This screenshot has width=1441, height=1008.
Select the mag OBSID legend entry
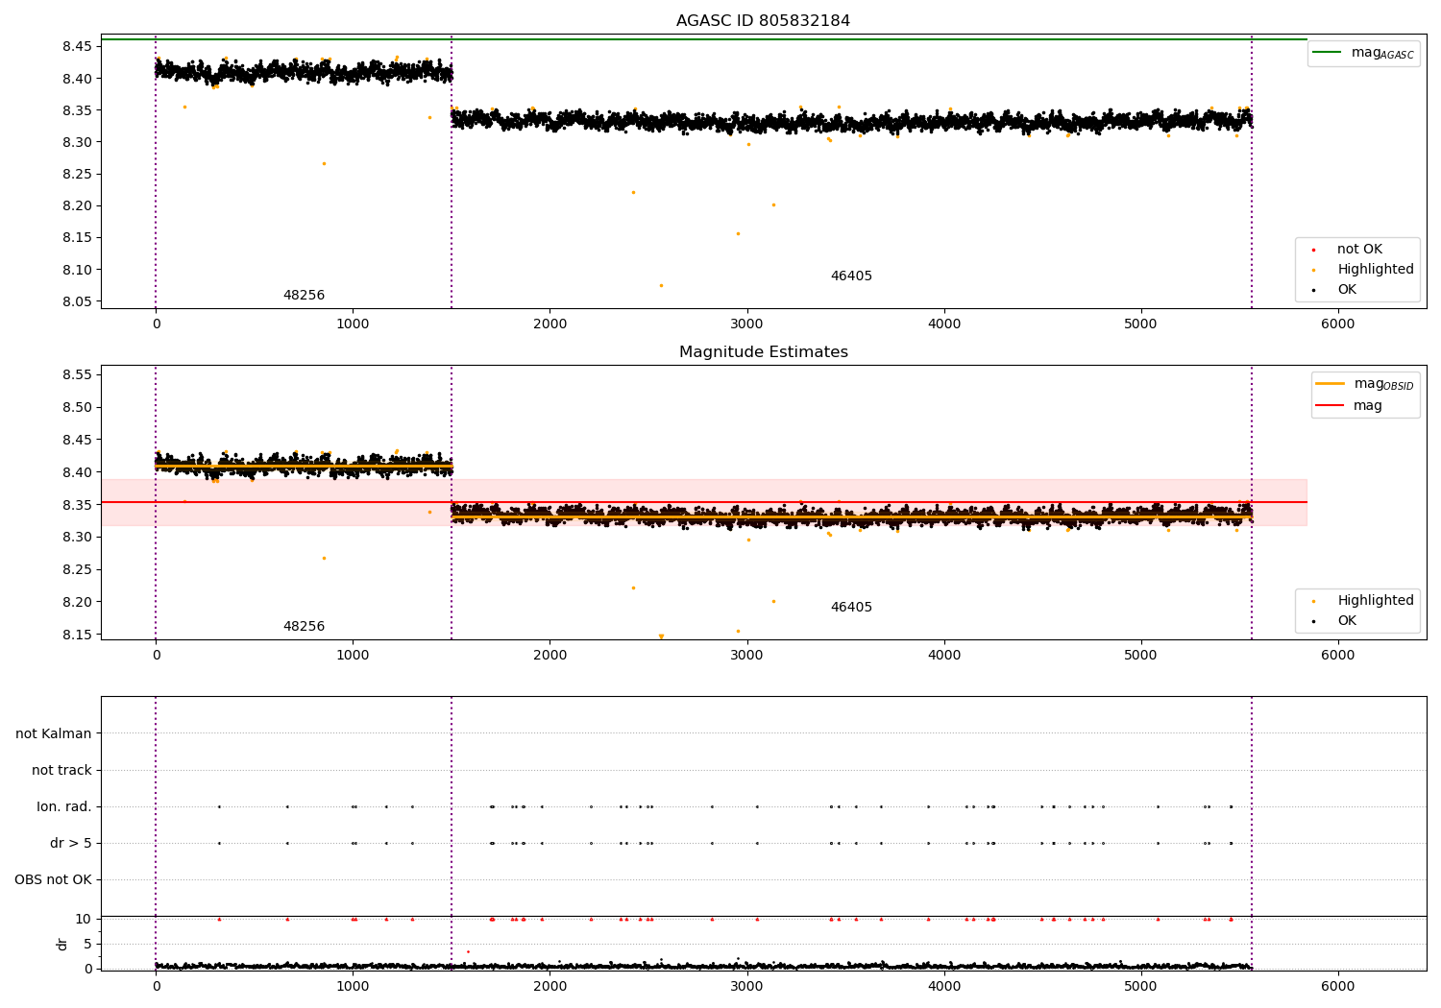(x=1365, y=384)
